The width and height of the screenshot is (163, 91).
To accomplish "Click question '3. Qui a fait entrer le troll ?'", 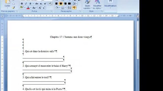I will [36, 77].
